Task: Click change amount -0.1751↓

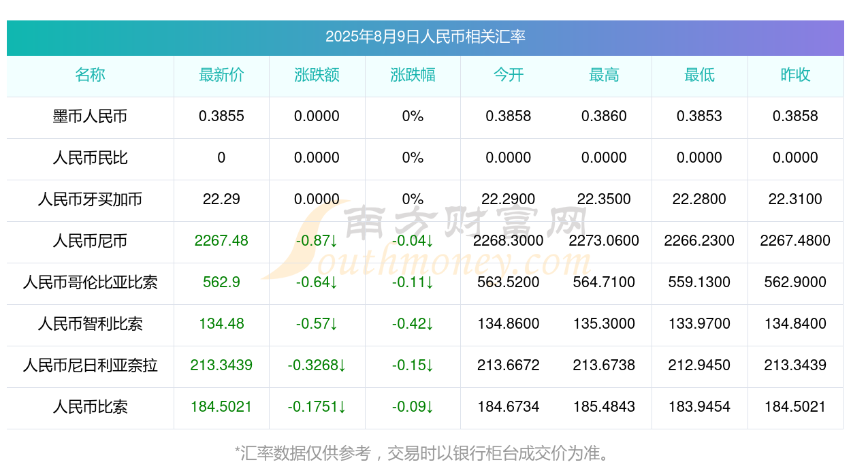Action: point(317,407)
